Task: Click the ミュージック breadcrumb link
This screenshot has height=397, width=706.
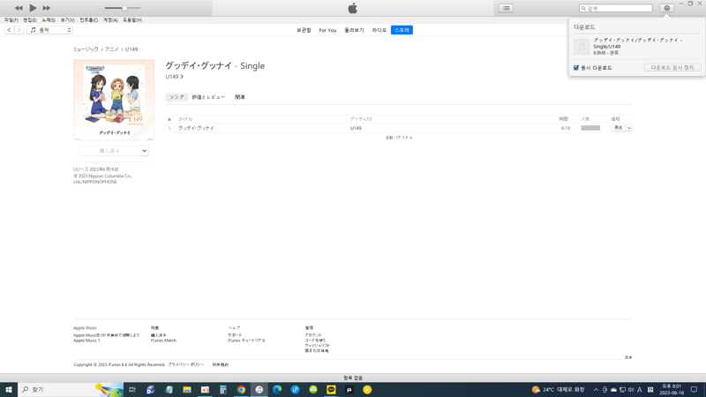Action: point(86,49)
